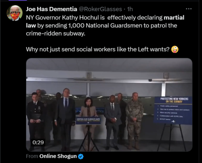The height and width of the screenshot is (163, 202).
Task: Click the "From" label under the video
Action: [x=32, y=156]
